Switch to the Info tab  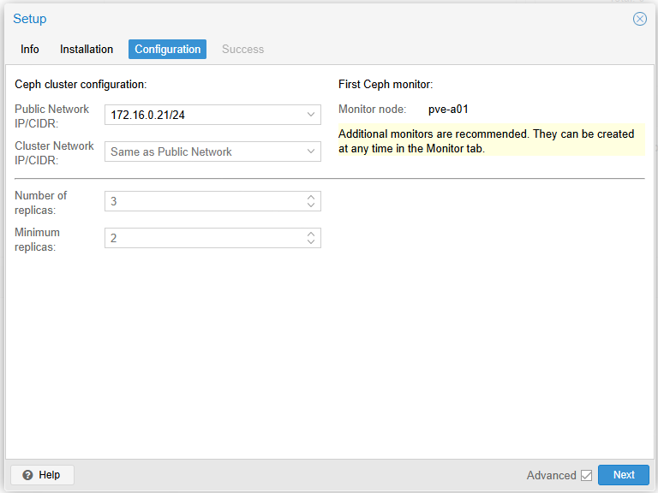point(30,50)
